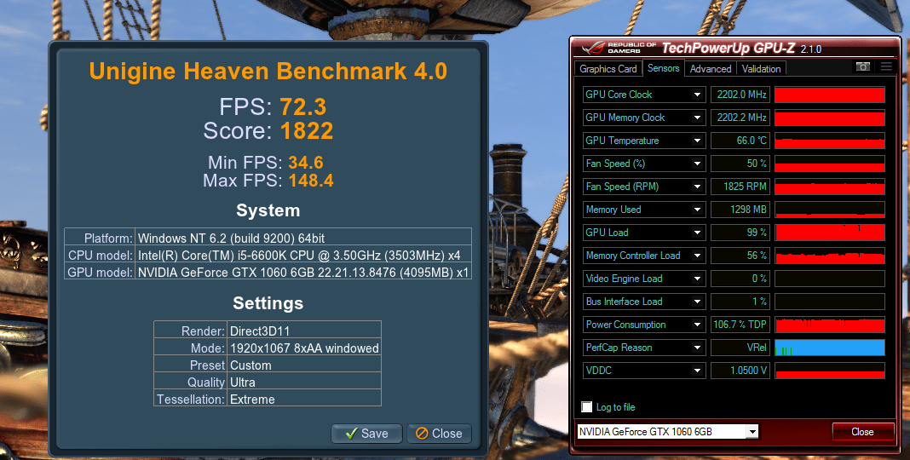Viewport: 910px width, 460px height.
Task: Click the Ultra quality setting
Action: (x=243, y=382)
